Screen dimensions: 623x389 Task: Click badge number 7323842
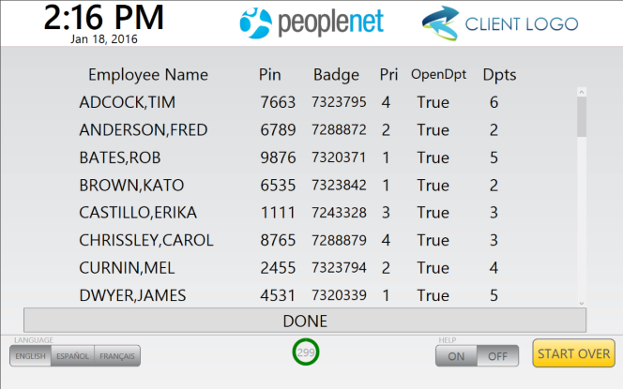[339, 185]
